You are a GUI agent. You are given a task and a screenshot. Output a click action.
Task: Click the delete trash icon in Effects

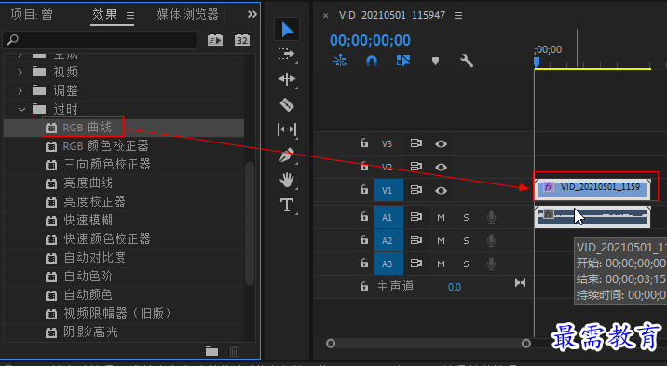pos(235,351)
